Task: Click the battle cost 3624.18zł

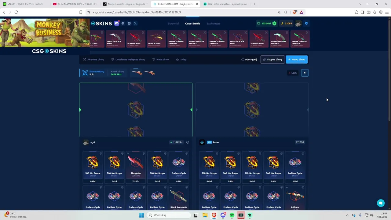Action: point(116,74)
